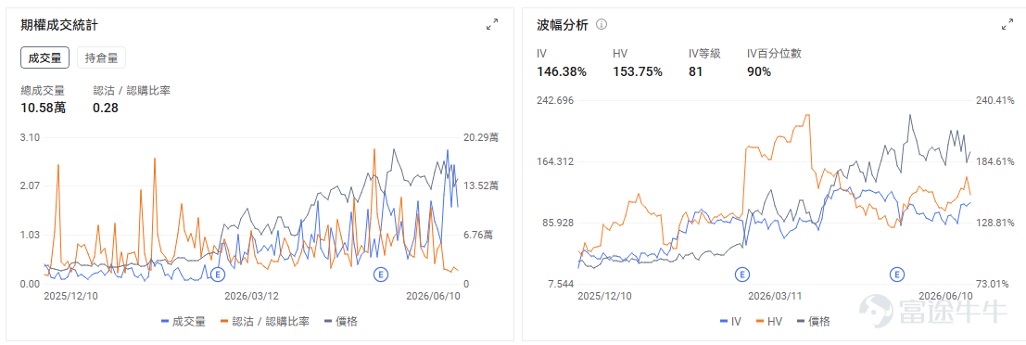Click the put/call ratio value 0.28
Image resolution: width=1026 pixels, height=345 pixels.
[x=106, y=108]
